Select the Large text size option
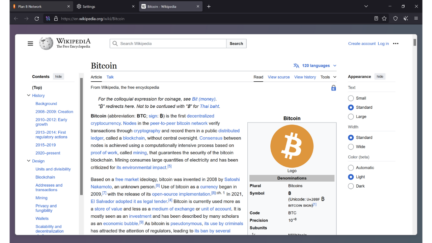Viewport: 432px width, 243px height. click(351, 116)
